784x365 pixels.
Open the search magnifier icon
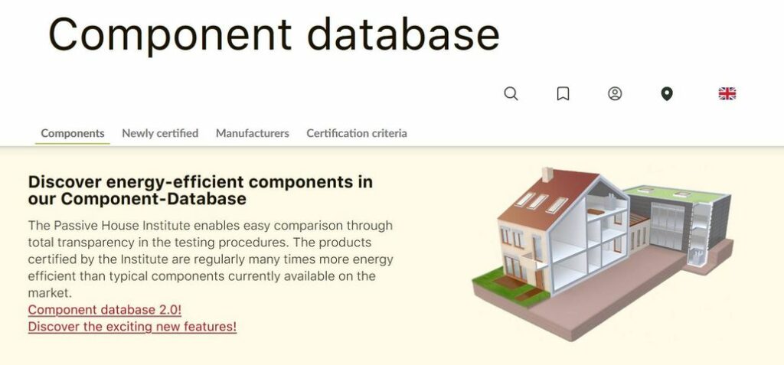click(511, 94)
